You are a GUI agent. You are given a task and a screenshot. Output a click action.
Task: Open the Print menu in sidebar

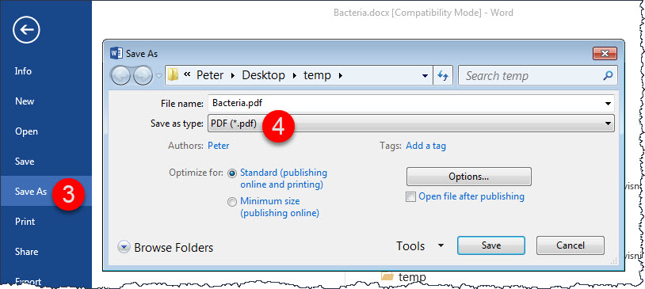point(25,221)
